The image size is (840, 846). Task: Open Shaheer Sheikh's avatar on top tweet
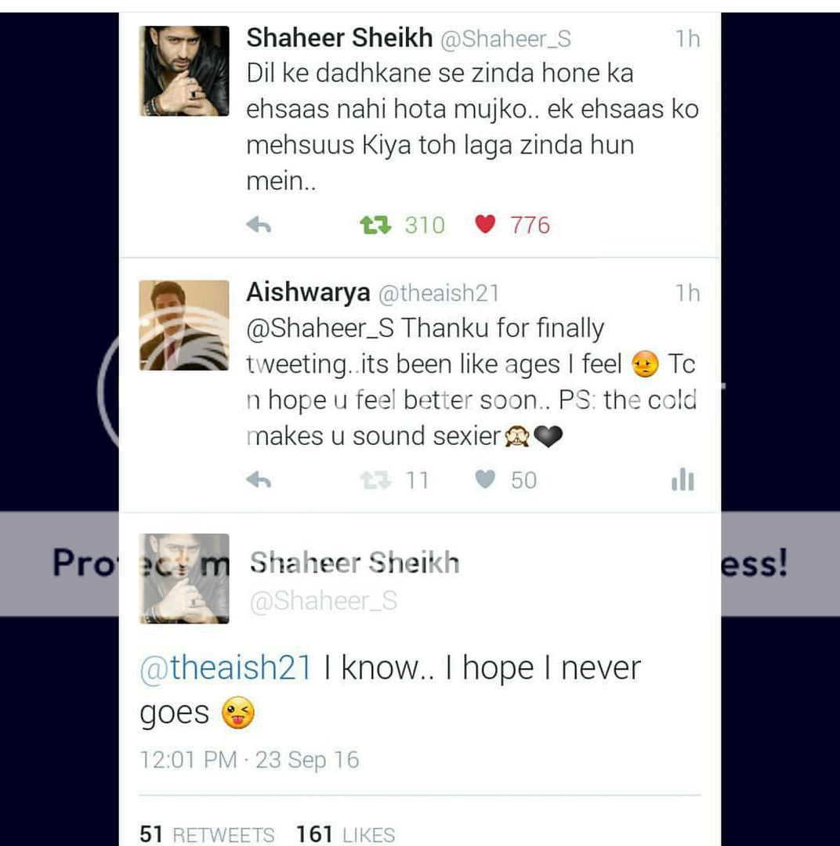(184, 70)
